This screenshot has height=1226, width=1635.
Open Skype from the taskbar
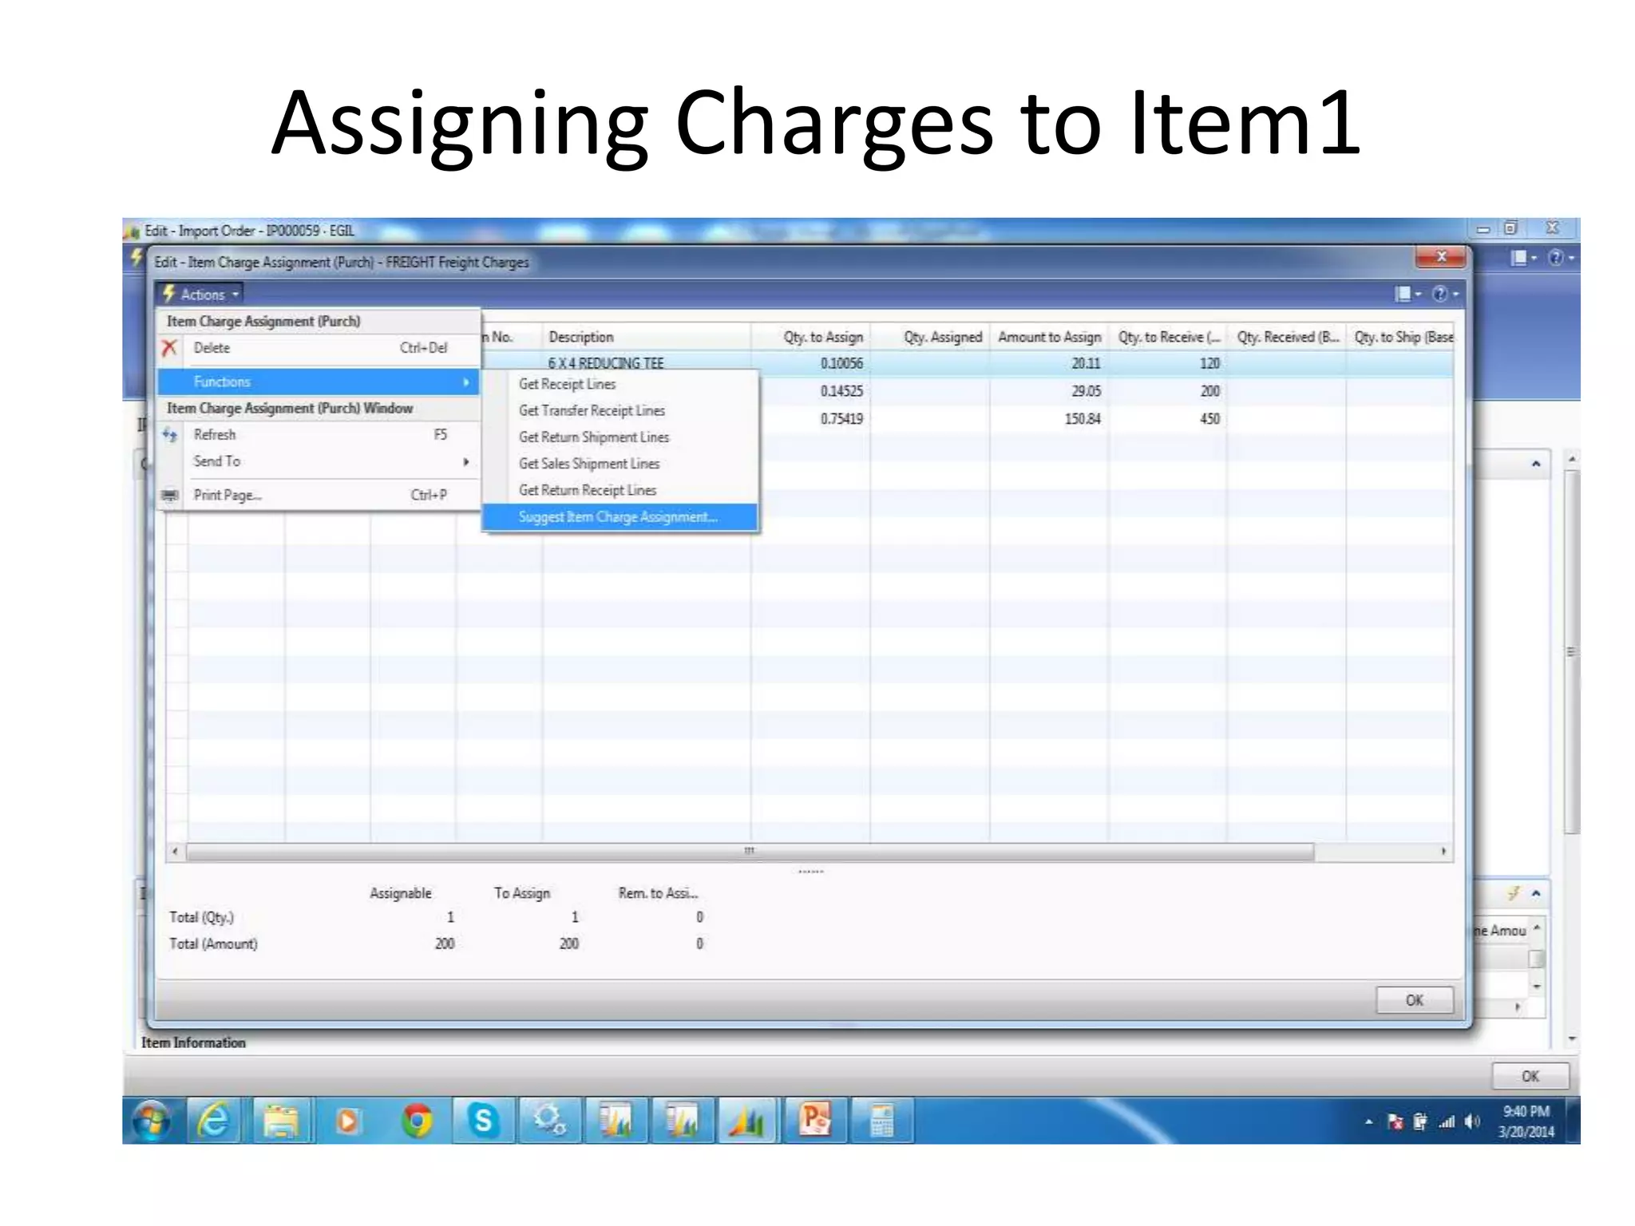click(483, 1121)
